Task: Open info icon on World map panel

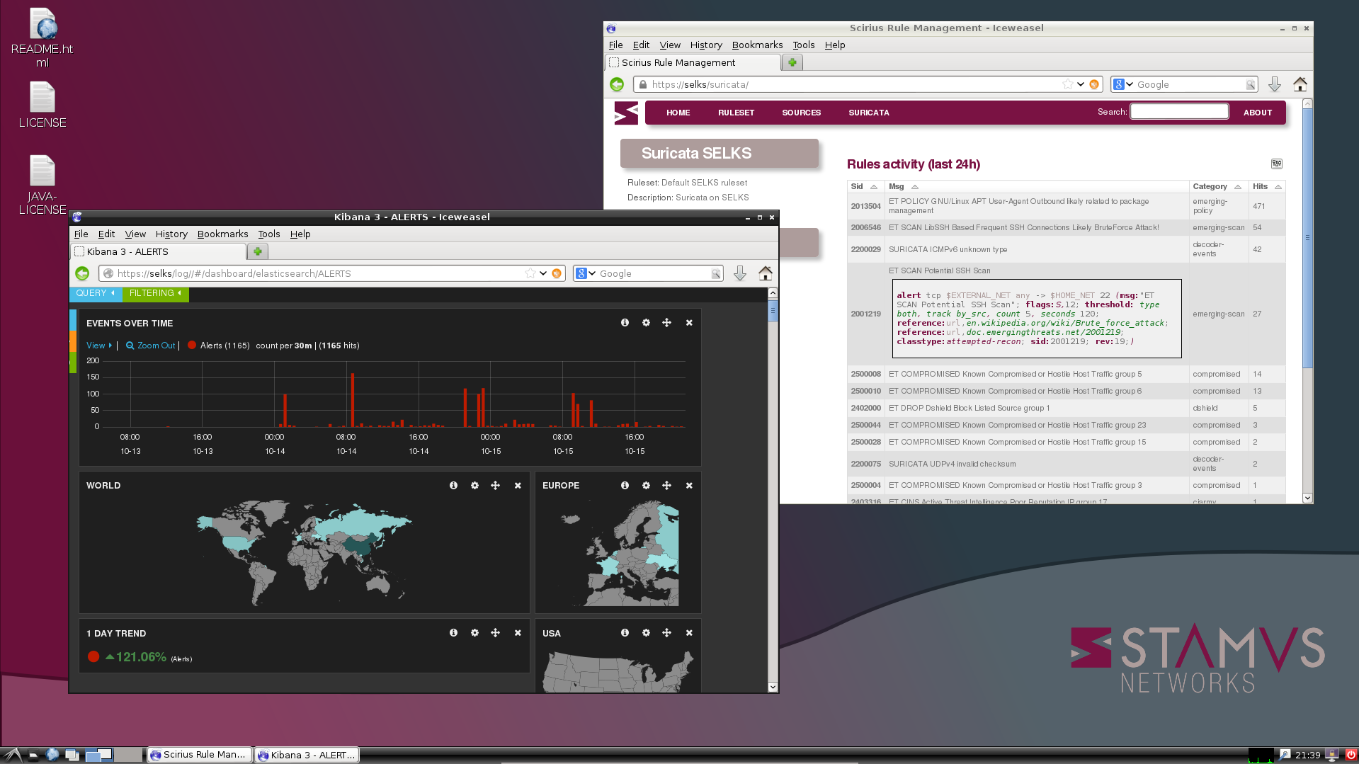Action: pyautogui.click(x=453, y=486)
